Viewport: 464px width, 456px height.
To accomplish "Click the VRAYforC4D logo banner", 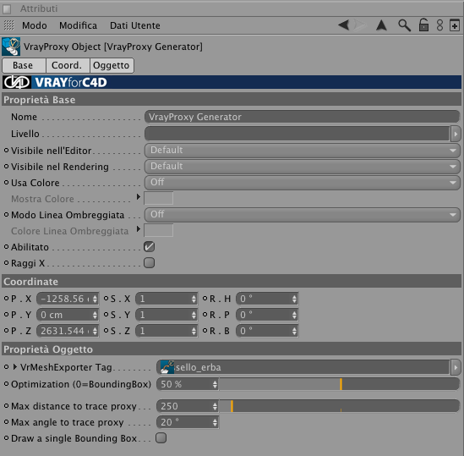I will 232,82.
